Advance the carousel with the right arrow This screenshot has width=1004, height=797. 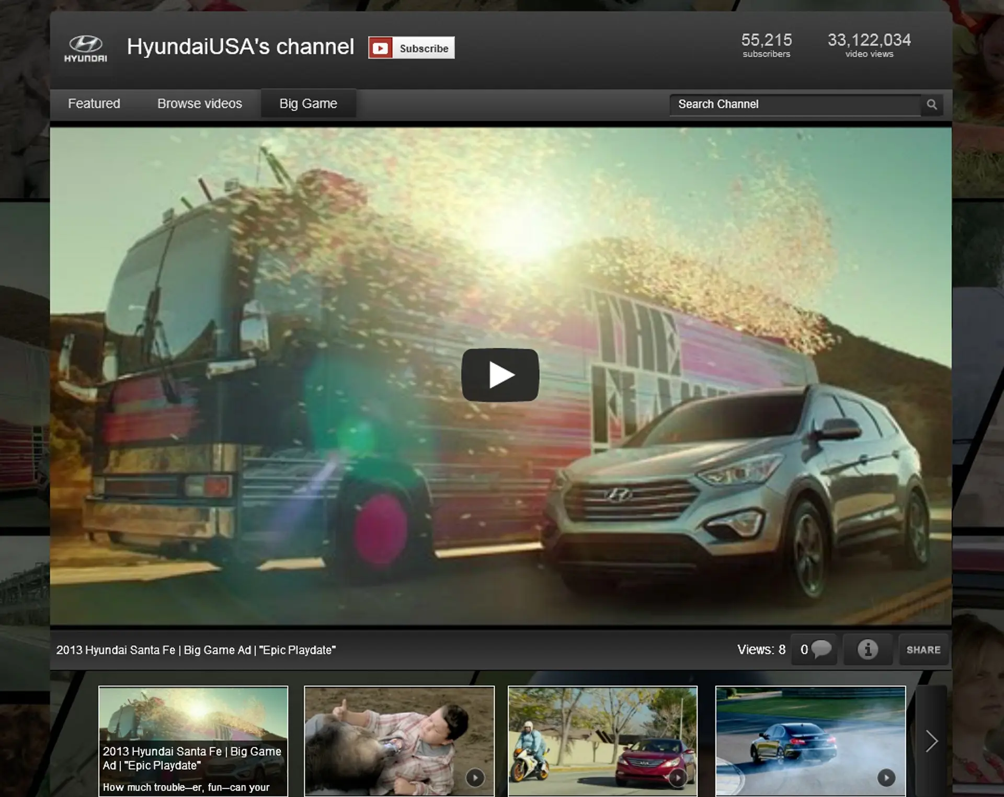pyautogui.click(x=932, y=741)
